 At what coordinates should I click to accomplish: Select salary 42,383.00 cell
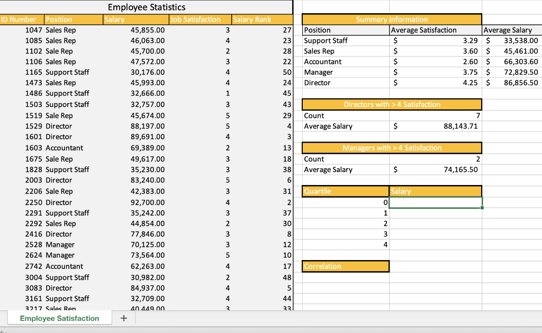(136, 191)
